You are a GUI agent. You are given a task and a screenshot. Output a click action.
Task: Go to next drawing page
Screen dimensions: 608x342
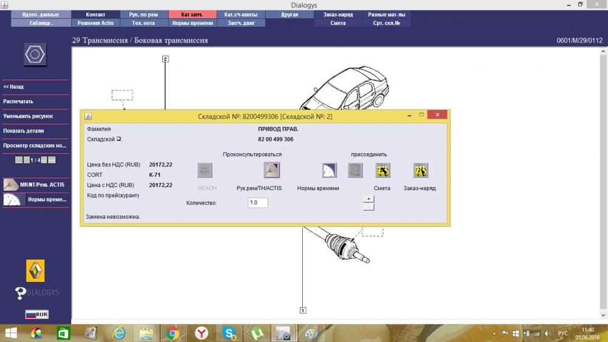click(x=44, y=160)
